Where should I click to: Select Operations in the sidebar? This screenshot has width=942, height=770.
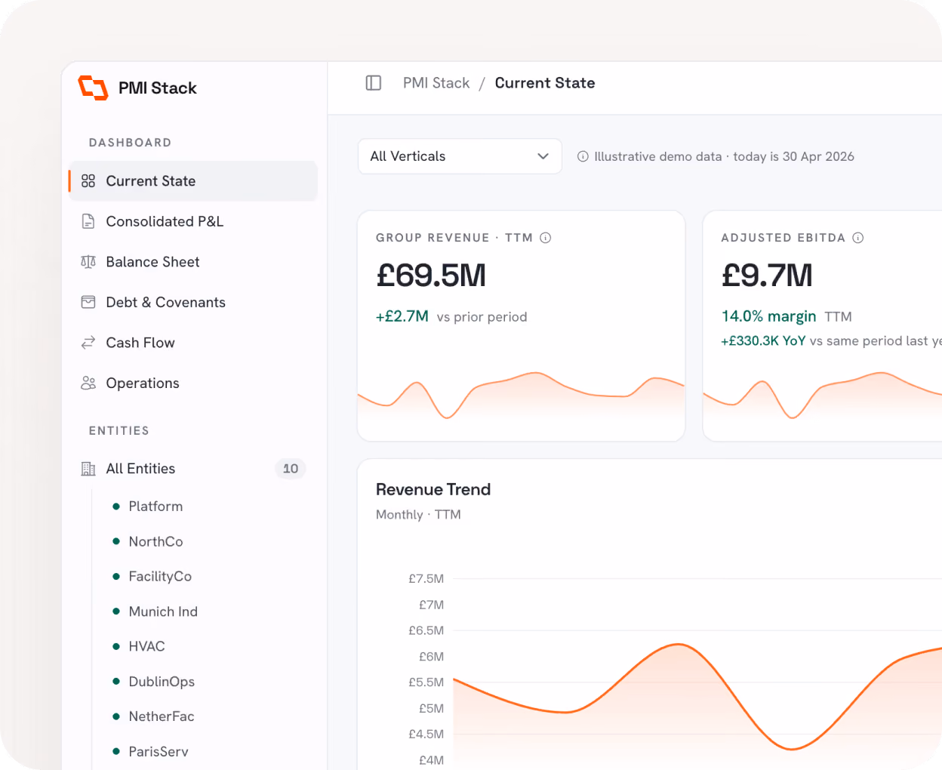(193, 383)
